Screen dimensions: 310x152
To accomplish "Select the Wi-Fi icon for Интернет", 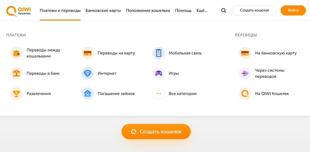I will [87, 73].
